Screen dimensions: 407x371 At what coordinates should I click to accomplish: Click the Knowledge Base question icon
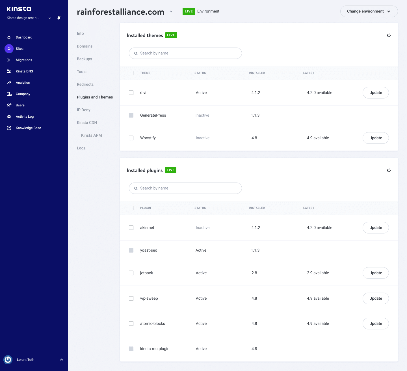coord(9,128)
